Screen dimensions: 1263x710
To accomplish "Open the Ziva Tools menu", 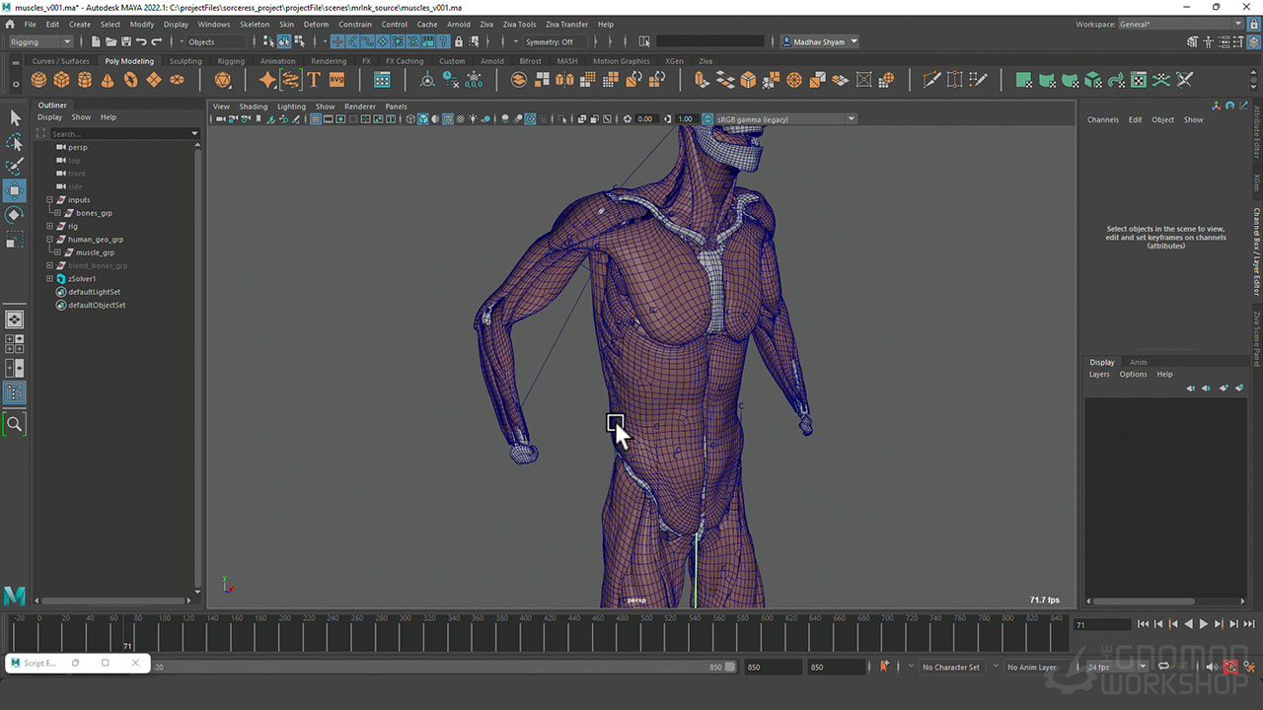I will [519, 24].
